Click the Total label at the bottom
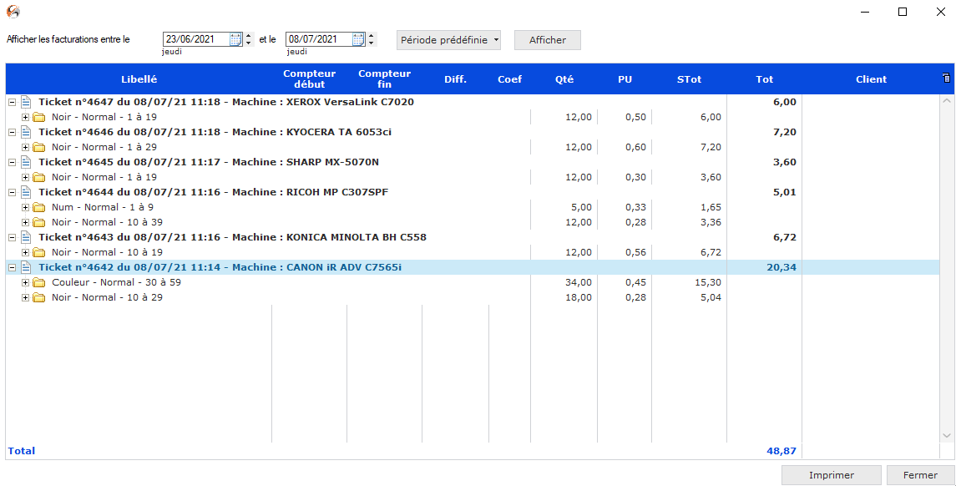 pyautogui.click(x=22, y=451)
